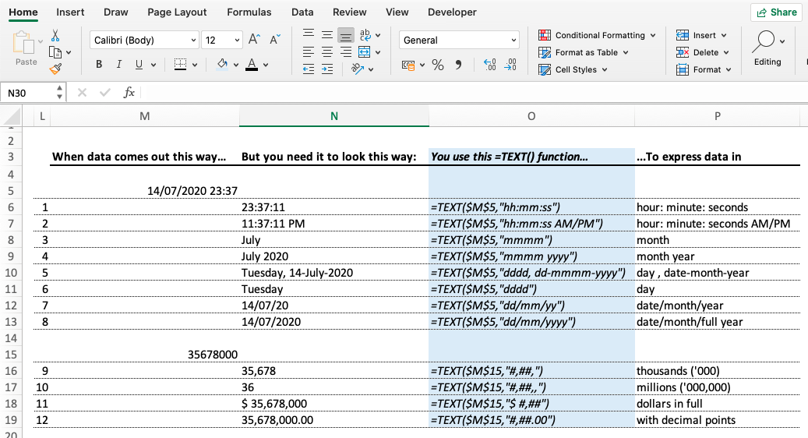Expand paste options arrow
Viewport: 808px width, 438px height.
pyautogui.click(x=41, y=41)
